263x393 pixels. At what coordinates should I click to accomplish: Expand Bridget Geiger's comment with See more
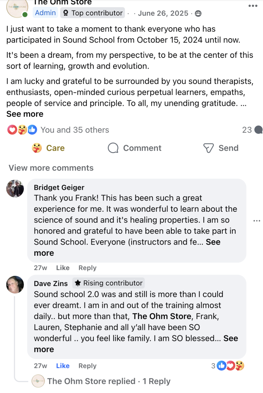tap(213, 242)
